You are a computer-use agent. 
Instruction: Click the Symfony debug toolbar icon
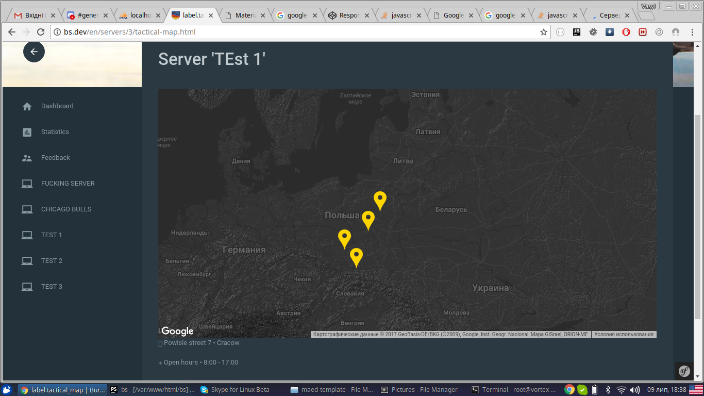click(684, 371)
